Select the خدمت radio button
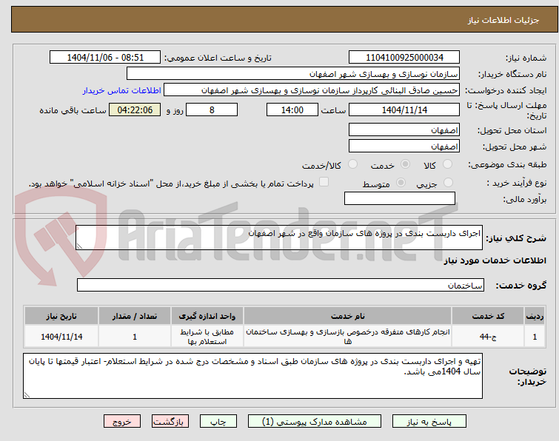 coord(405,164)
